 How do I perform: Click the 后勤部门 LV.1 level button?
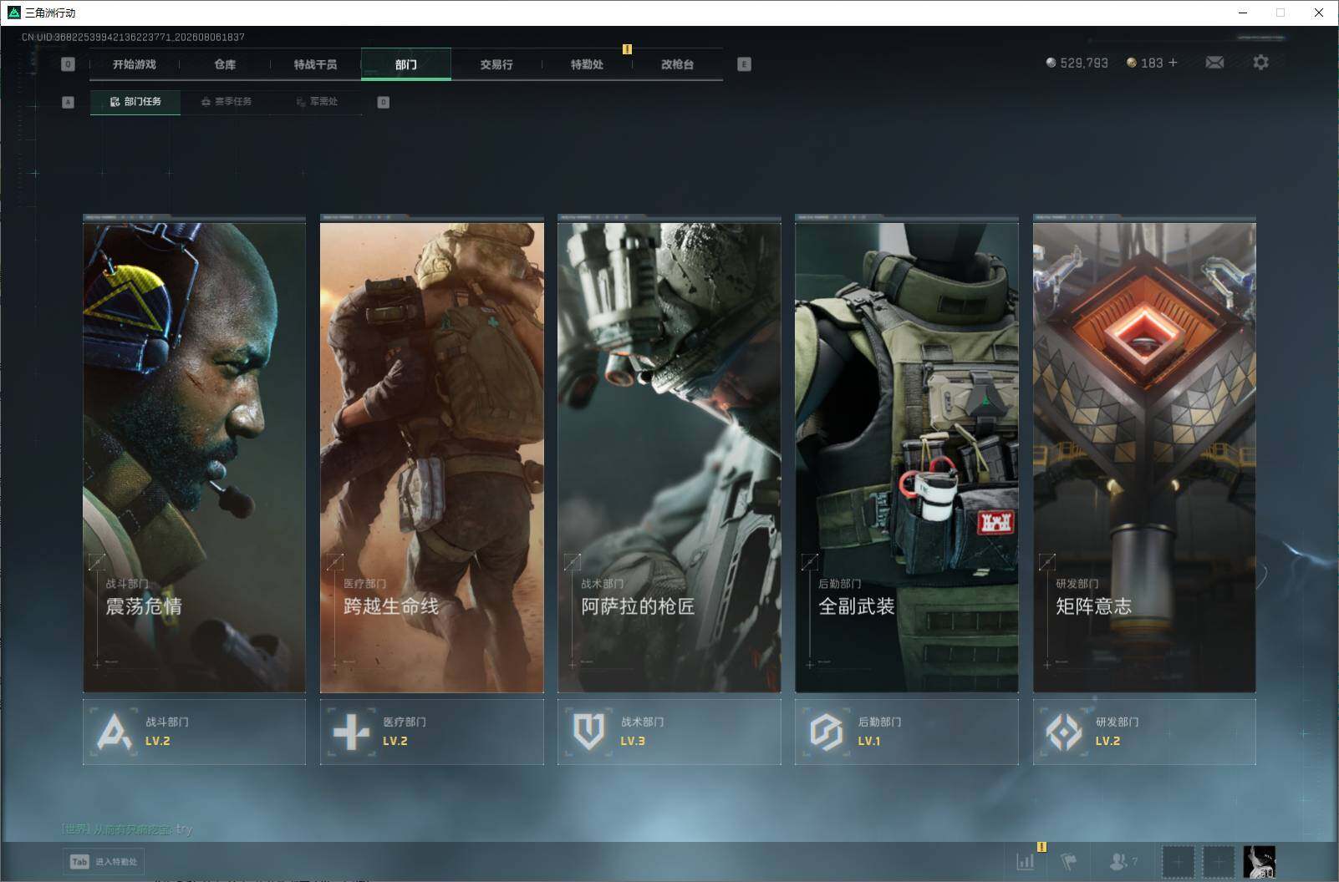click(906, 732)
